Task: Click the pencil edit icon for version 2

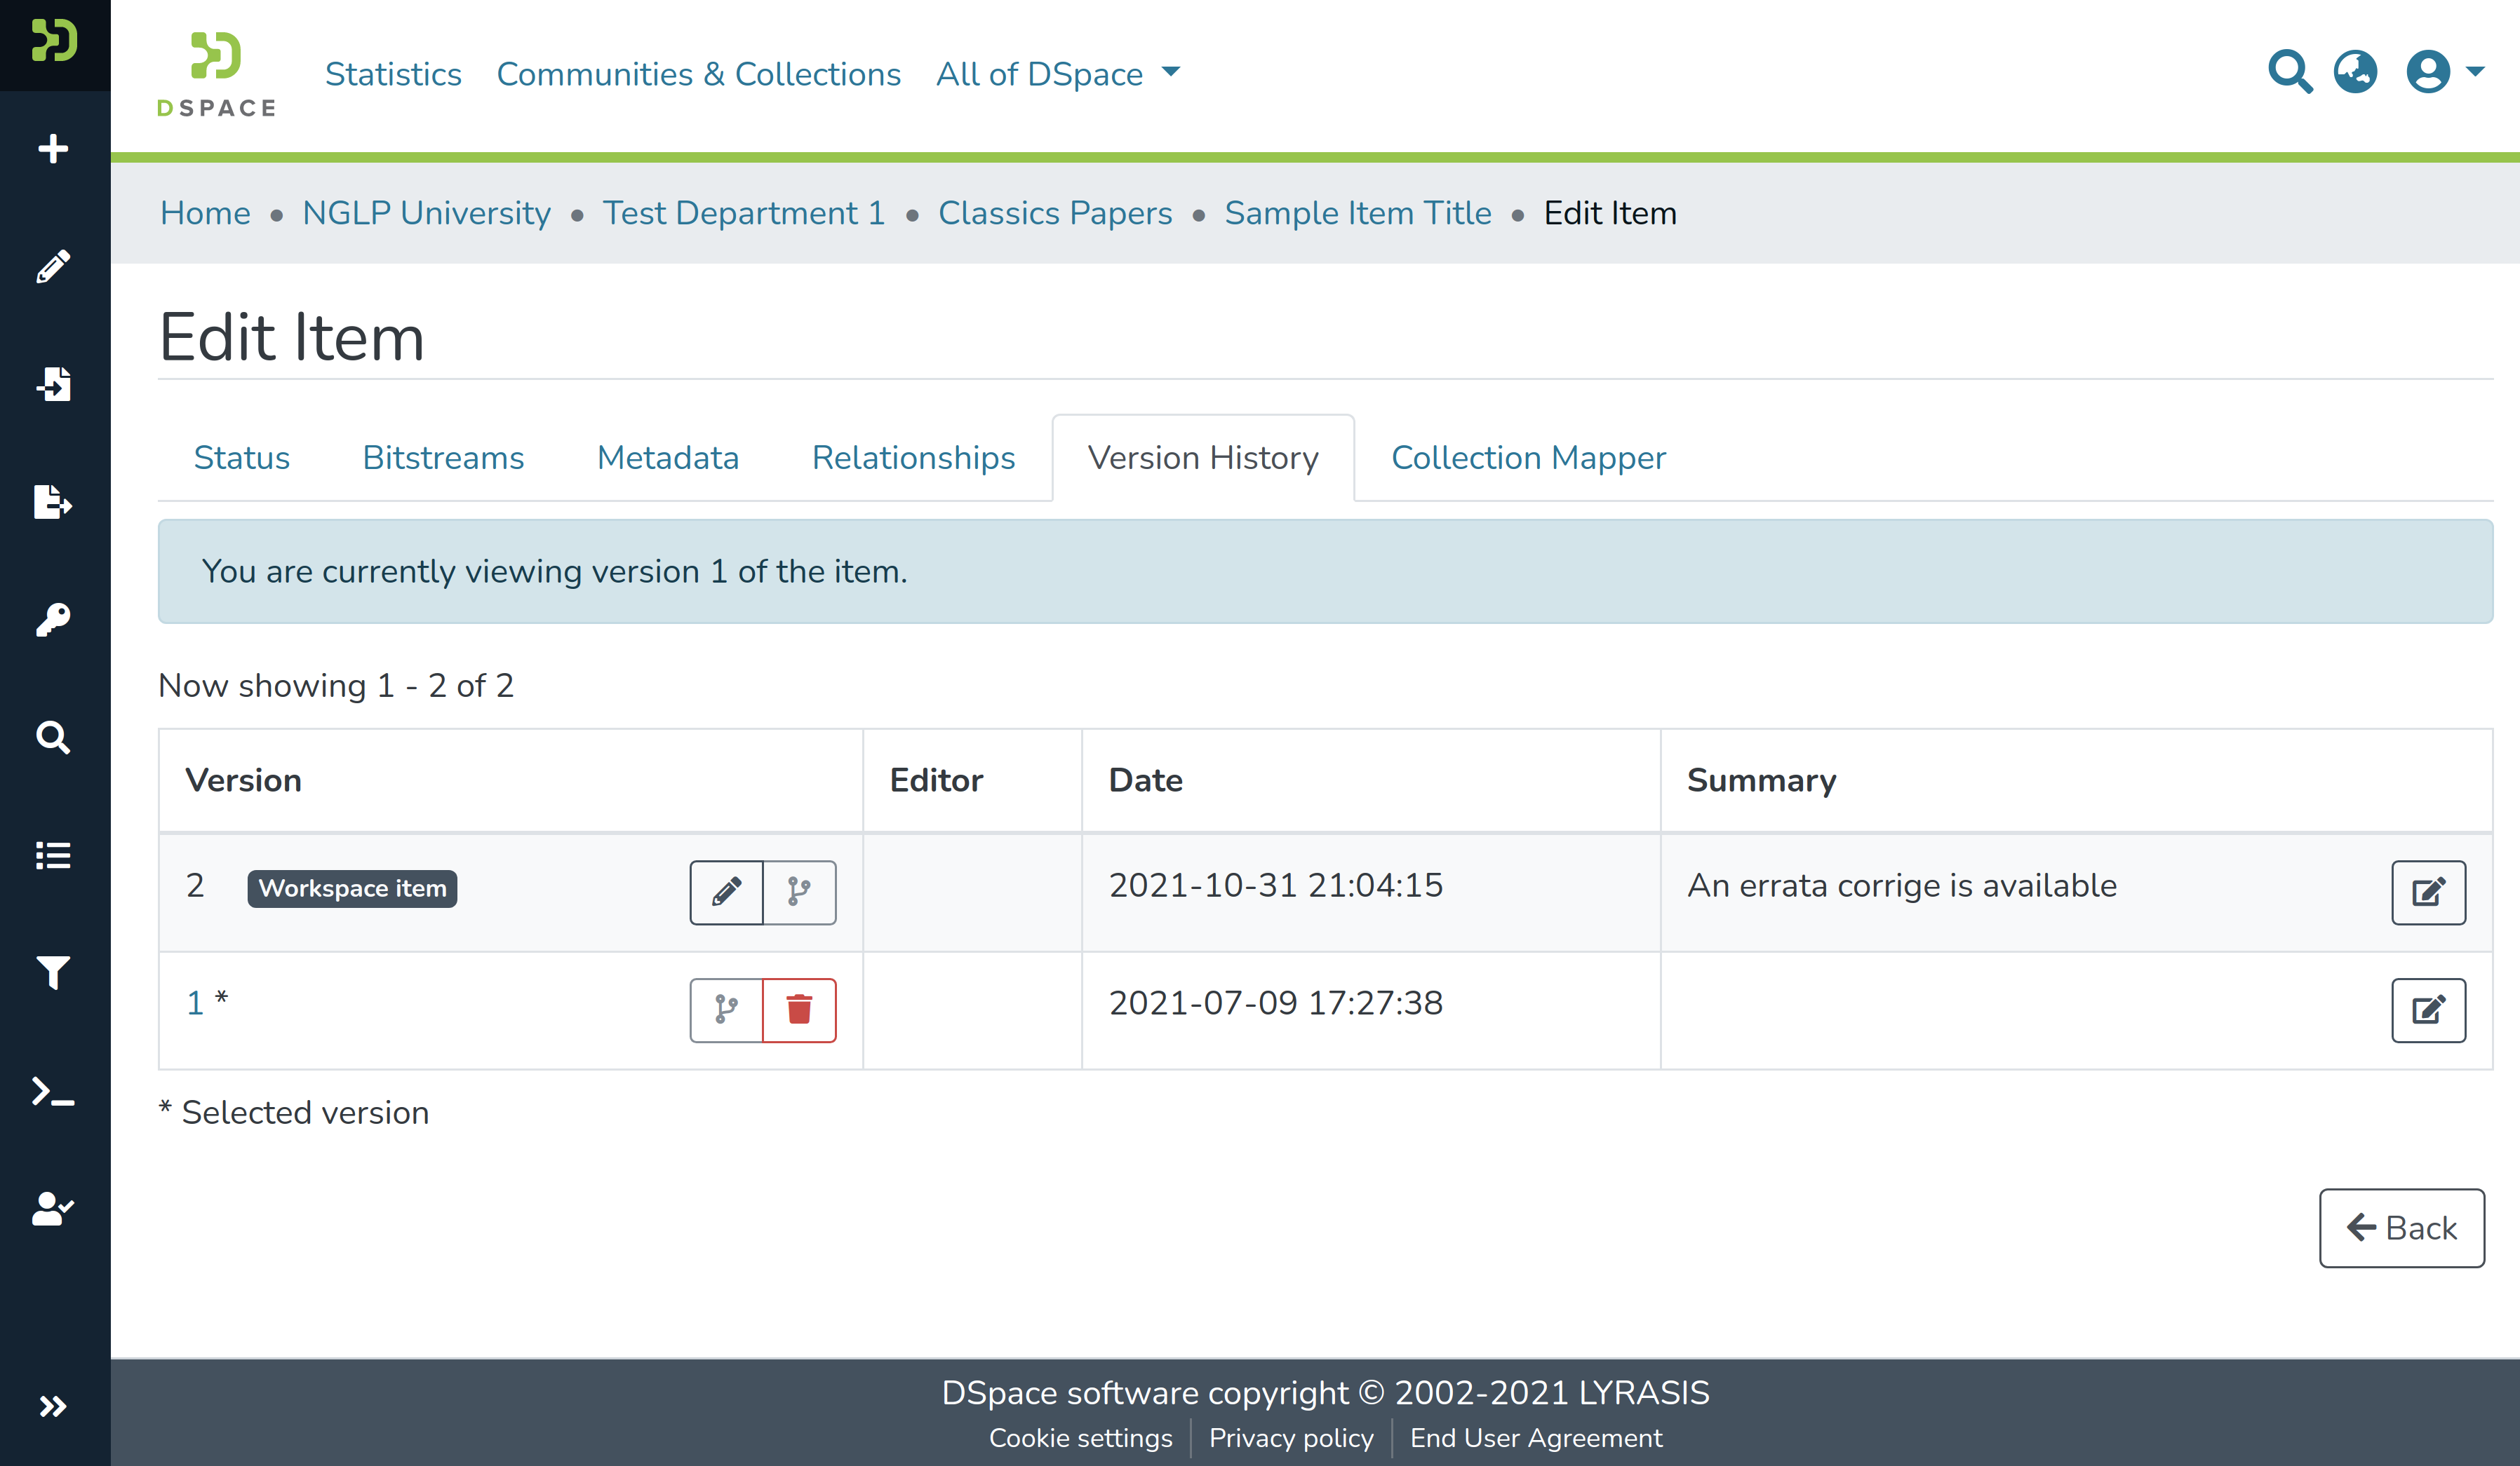Action: point(726,891)
